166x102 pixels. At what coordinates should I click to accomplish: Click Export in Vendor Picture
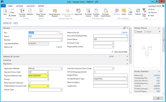point(148,32)
